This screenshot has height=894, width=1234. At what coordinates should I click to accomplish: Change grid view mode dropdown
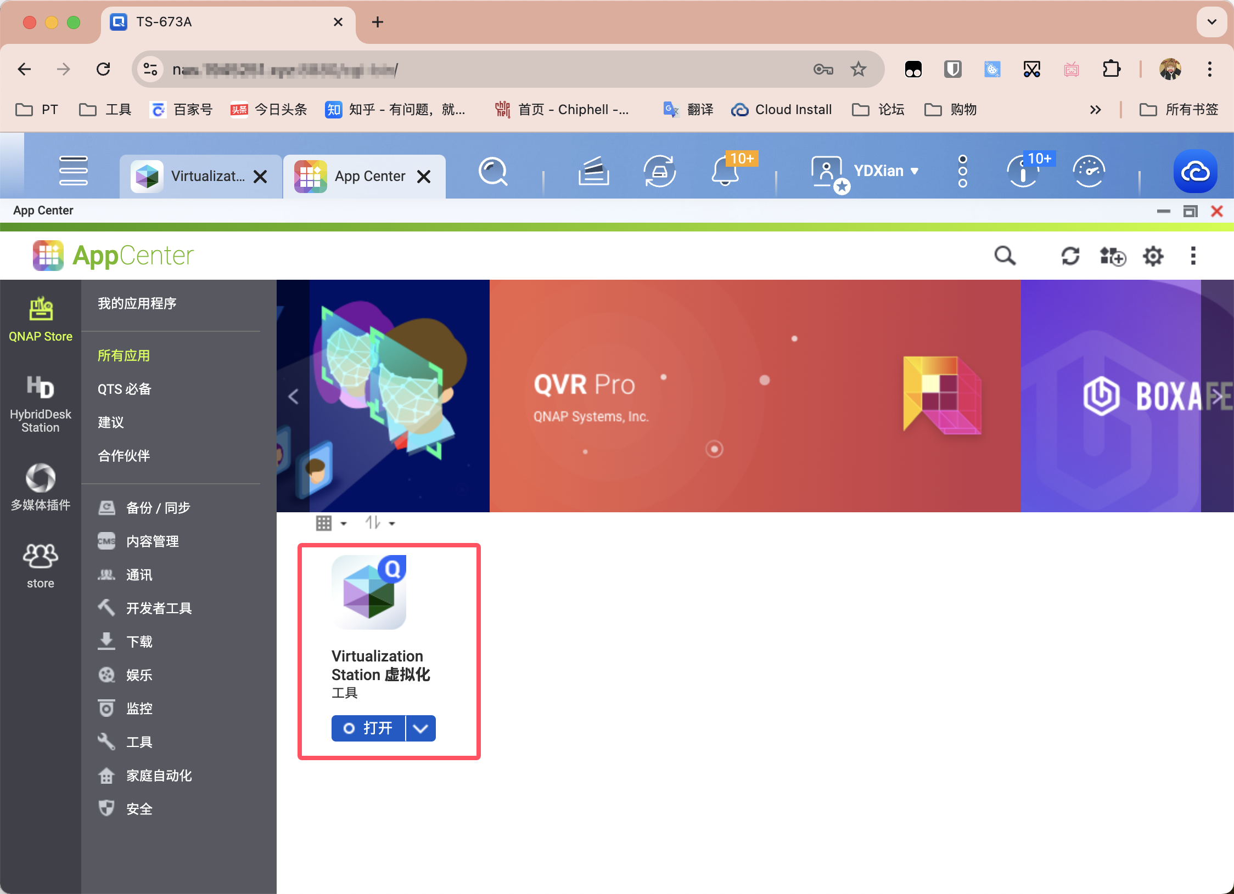tap(332, 523)
